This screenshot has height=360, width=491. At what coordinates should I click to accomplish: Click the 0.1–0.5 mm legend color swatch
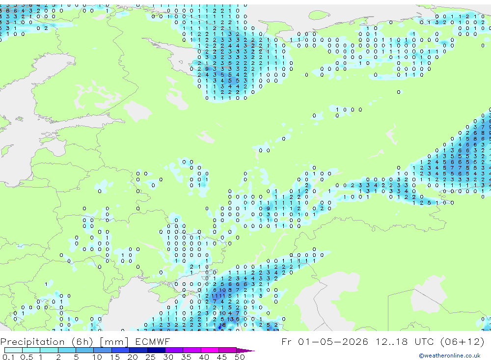pyautogui.click(x=13, y=350)
